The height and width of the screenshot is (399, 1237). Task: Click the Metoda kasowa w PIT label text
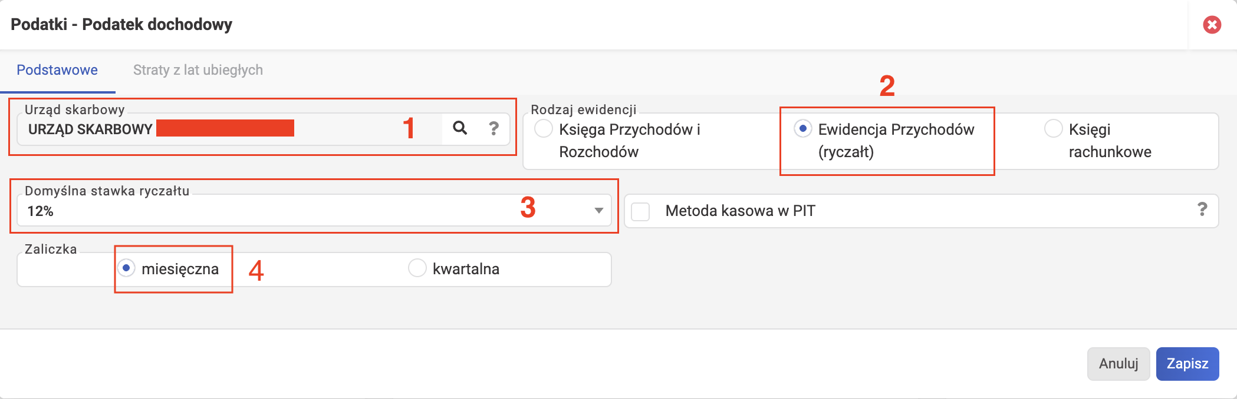[740, 211]
